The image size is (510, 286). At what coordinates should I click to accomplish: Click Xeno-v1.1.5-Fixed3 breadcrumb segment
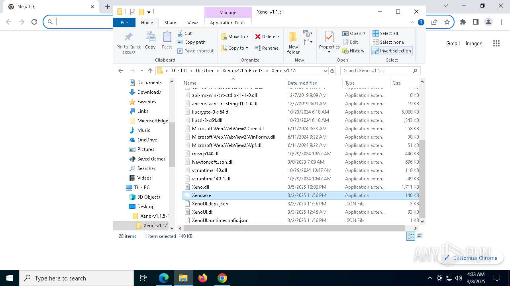pos(242,71)
